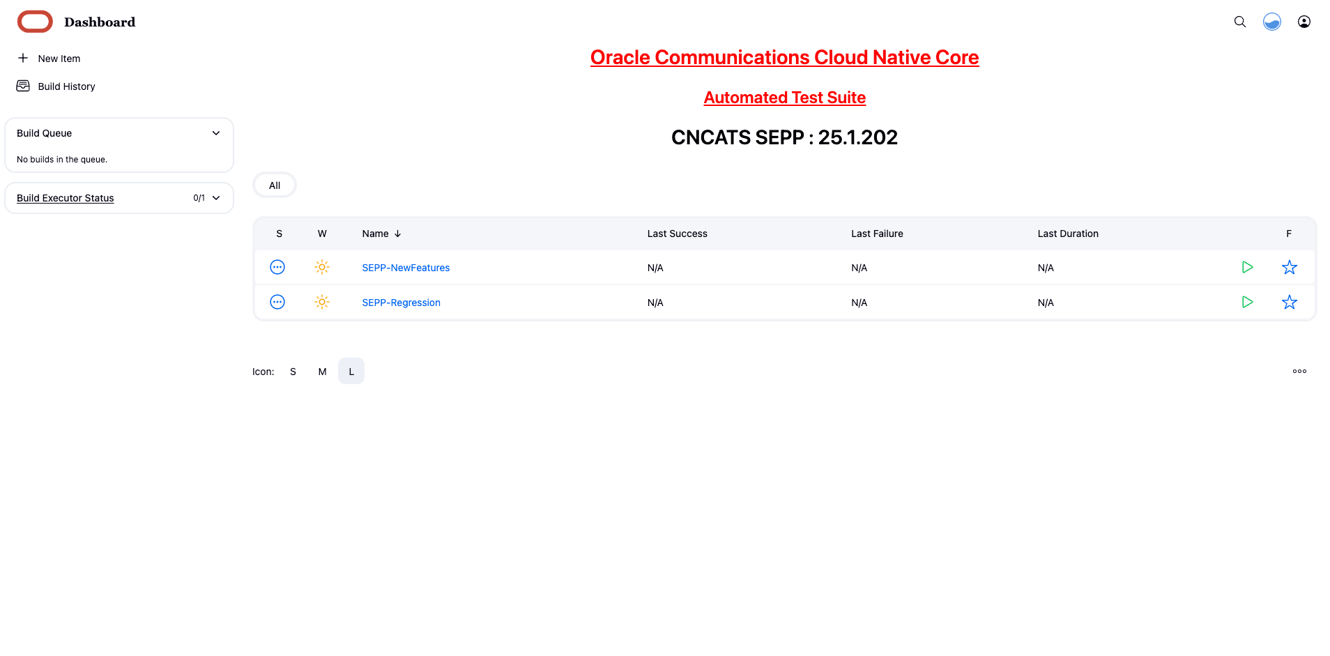Click the F column header
Screen dimensions: 1330x656
coord(1289,234)
